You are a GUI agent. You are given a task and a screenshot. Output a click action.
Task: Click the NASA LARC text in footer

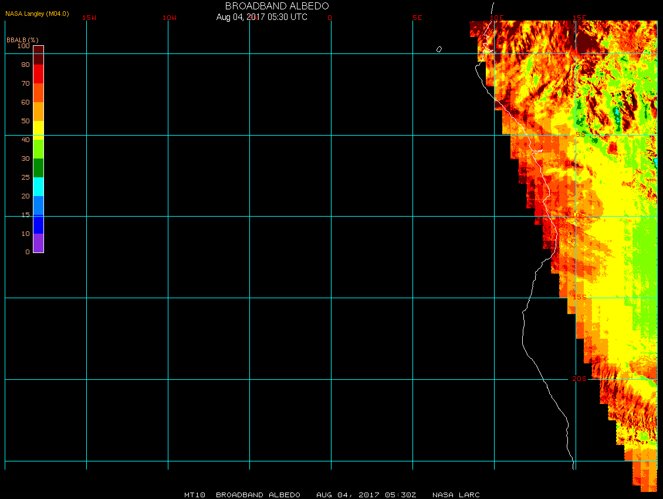pos(456,495)
